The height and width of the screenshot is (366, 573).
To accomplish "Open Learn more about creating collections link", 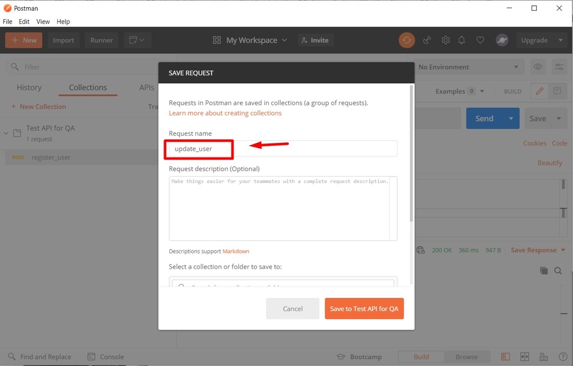I will pos(224,112).
